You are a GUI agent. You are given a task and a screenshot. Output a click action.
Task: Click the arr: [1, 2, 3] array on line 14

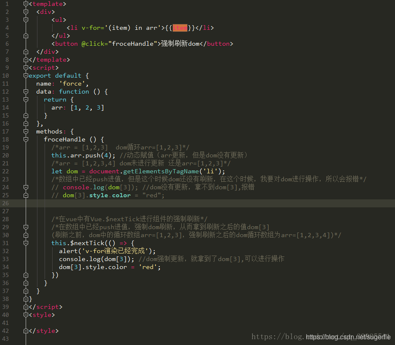77,107
